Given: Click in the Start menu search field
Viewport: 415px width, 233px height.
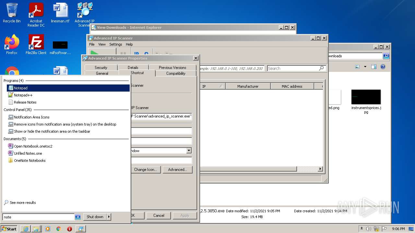Looking at the screenshot, I should 38,217.
